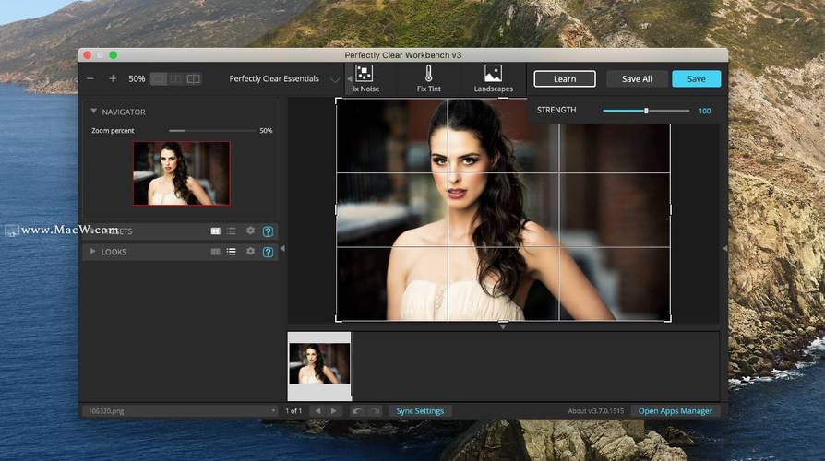Open the 106320.png file dropdown
The image size is (825, 461).
181,411
